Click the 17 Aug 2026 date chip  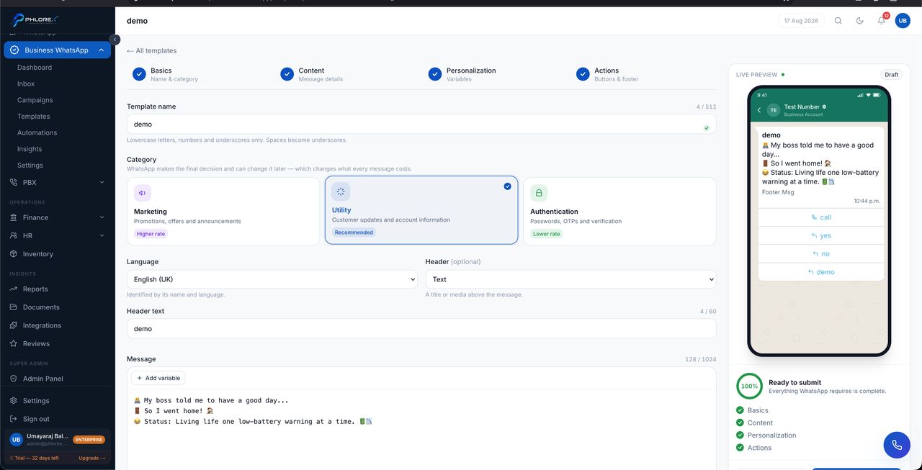(x=801, y=21)
